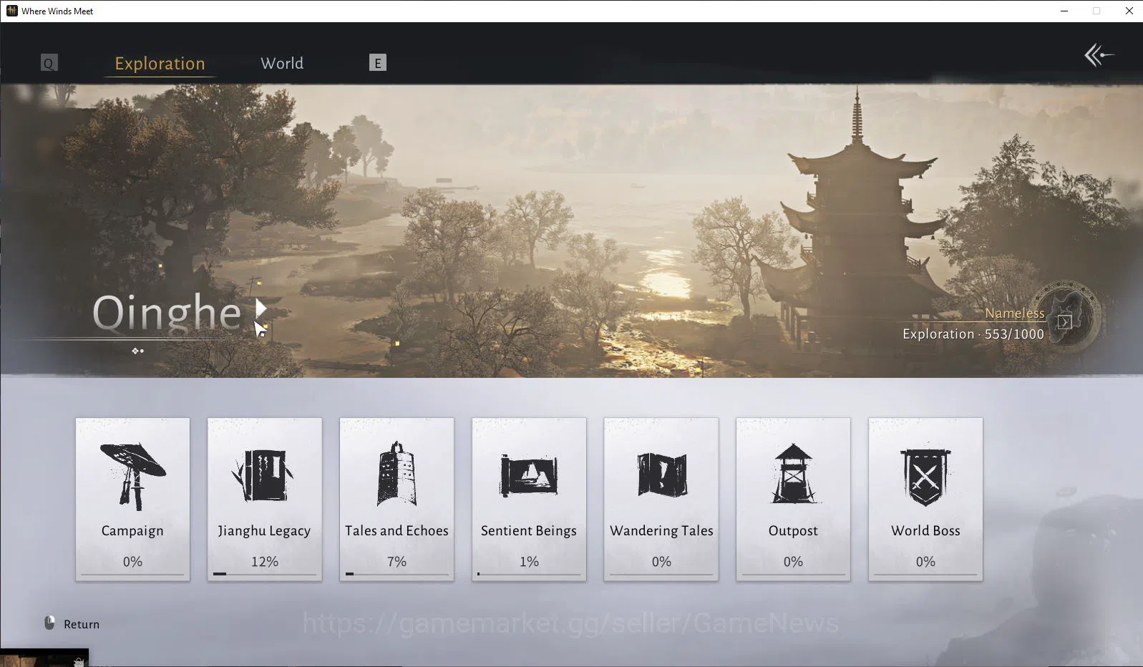The image size is (1143, 667).
Task: Switch to the World tab
Action: coord(282,63)
